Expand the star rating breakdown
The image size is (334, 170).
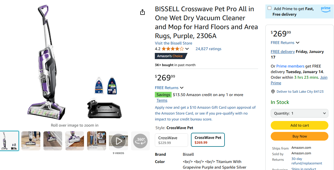tap(187, 48)
